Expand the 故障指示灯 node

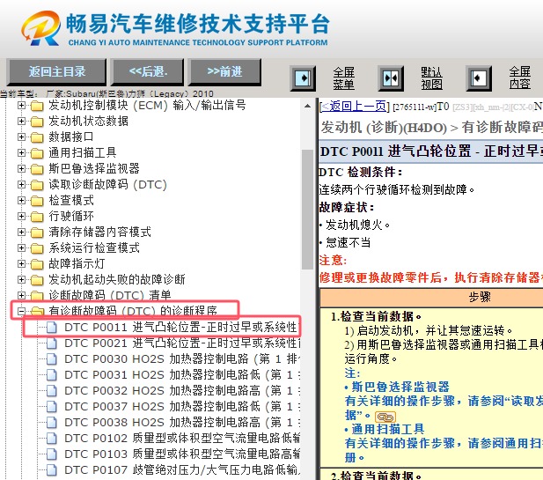21,263
